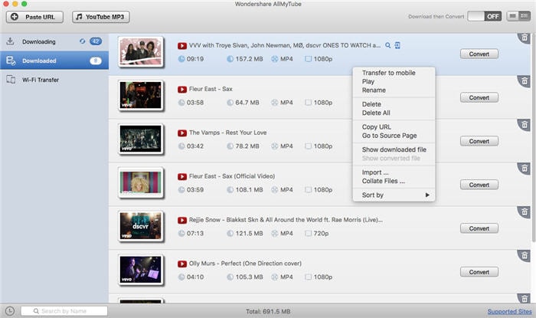Click transfer-to-mobile icon next to VVV title

(397, 45)
